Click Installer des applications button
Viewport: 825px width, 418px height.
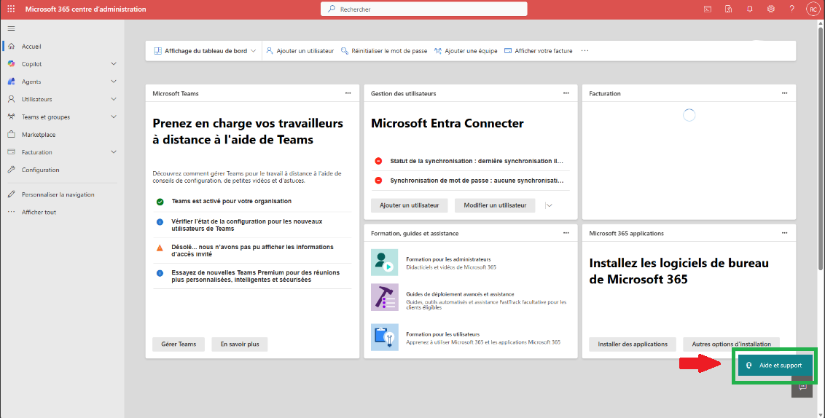pos(633,344)
